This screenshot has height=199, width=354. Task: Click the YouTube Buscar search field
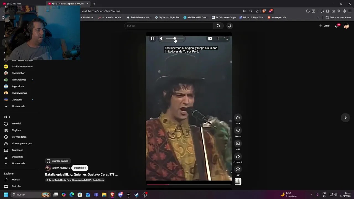(169, 26)
